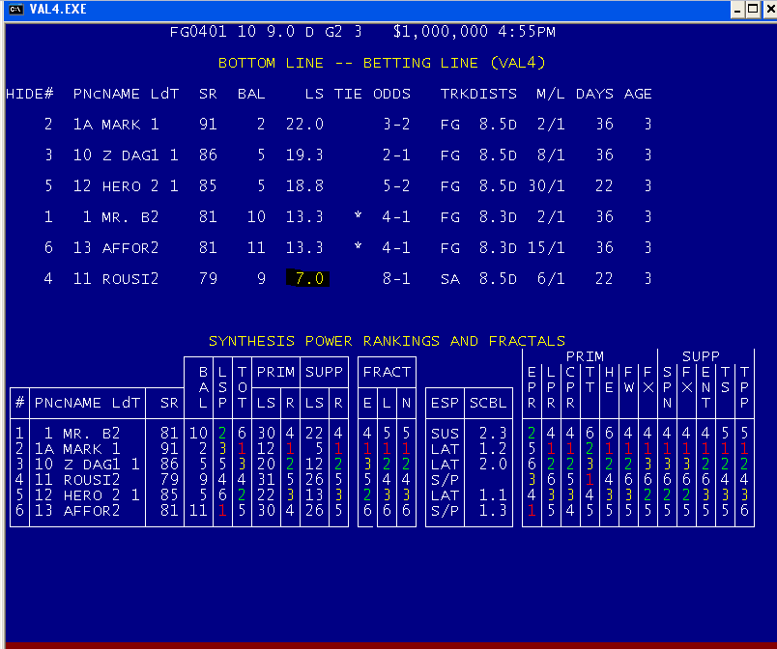Click the SUS value in ESP column
The height and width of the screenshot is (649, 777).
click(445, 434)
